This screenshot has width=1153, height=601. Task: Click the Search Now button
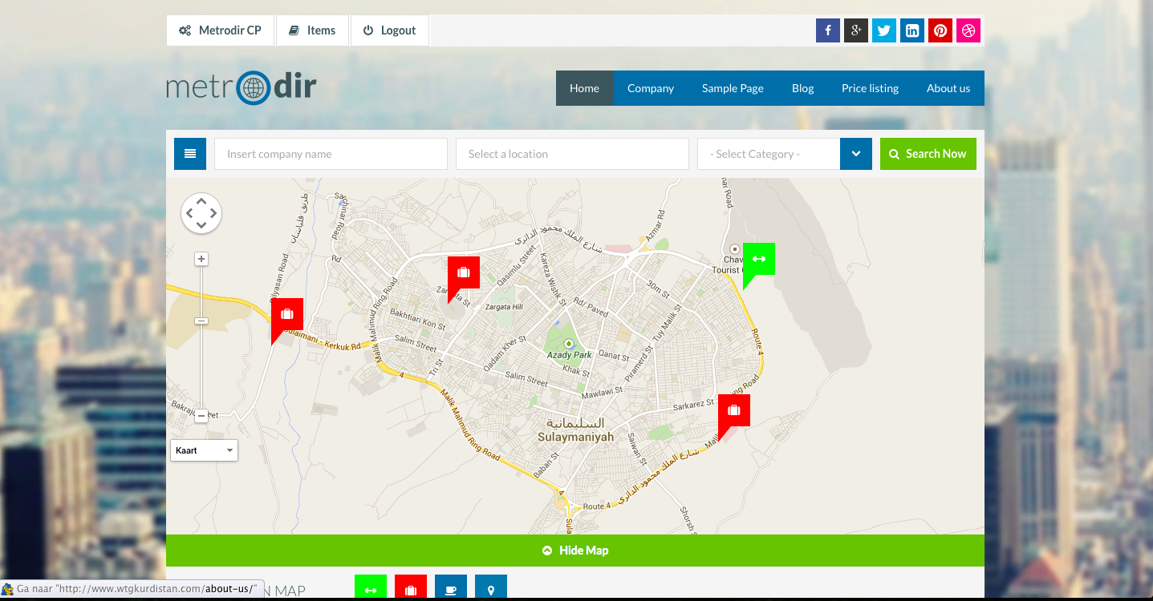[928, 154]
